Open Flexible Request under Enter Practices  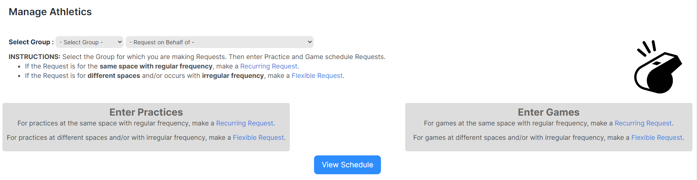click(259, 137)
